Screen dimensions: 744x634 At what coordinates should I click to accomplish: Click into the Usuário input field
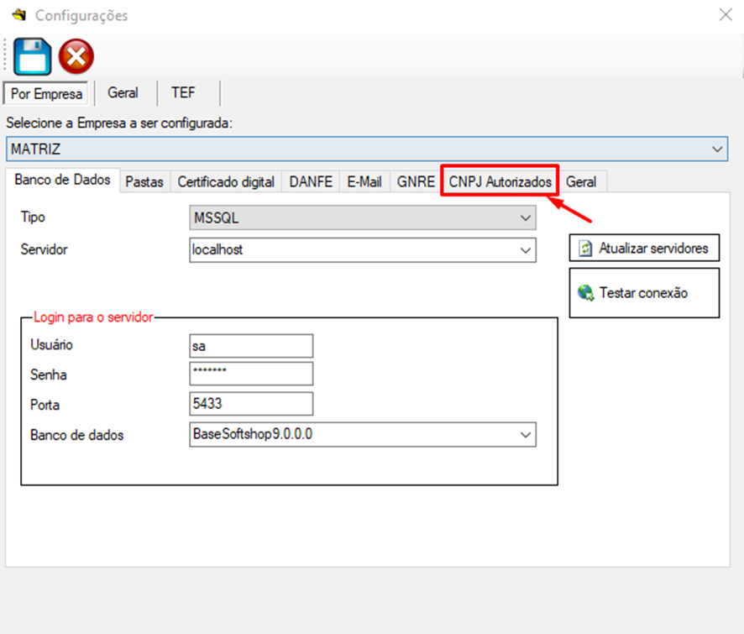251,345
